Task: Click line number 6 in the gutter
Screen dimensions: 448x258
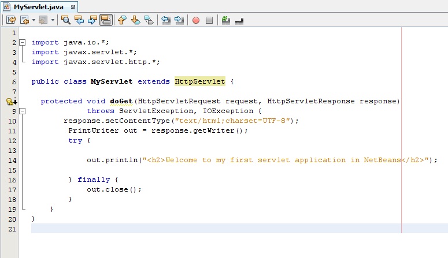Action: point(14,82)
